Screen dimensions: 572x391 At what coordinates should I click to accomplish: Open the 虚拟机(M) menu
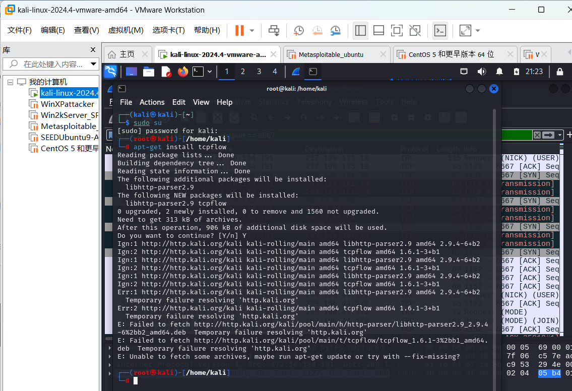click(x=125, y=30)
